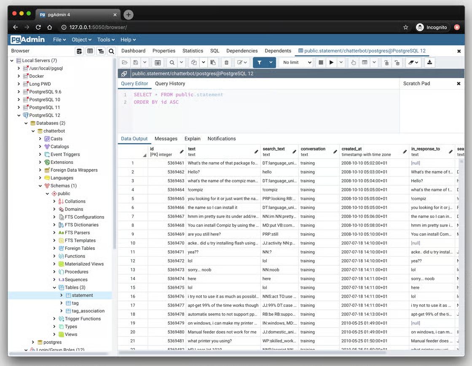Click the Save Data Changes grid icon
This screenshot has height=366, width=472.
point(158,62)
